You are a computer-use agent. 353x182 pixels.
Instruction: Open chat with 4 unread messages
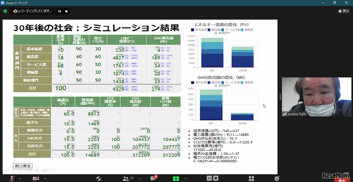point(153,178)
